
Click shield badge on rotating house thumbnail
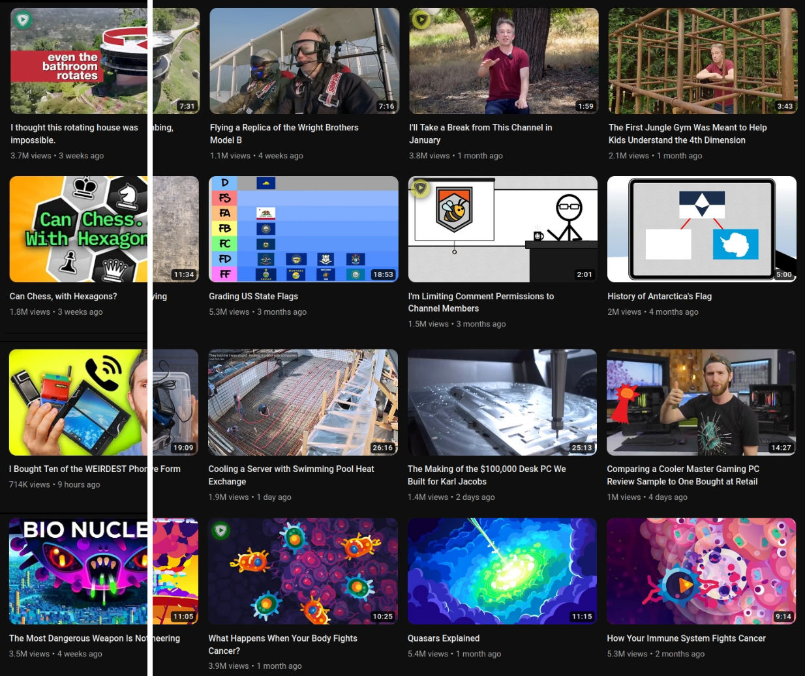click(x=23, y=20)
